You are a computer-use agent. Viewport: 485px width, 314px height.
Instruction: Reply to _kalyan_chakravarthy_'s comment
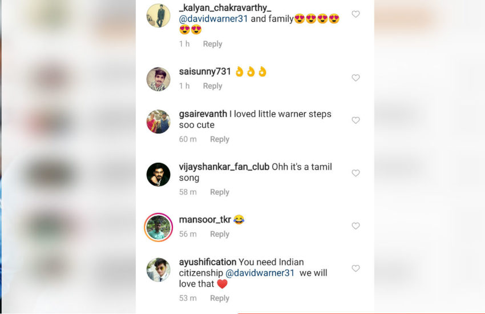click(x=212, y=44)
